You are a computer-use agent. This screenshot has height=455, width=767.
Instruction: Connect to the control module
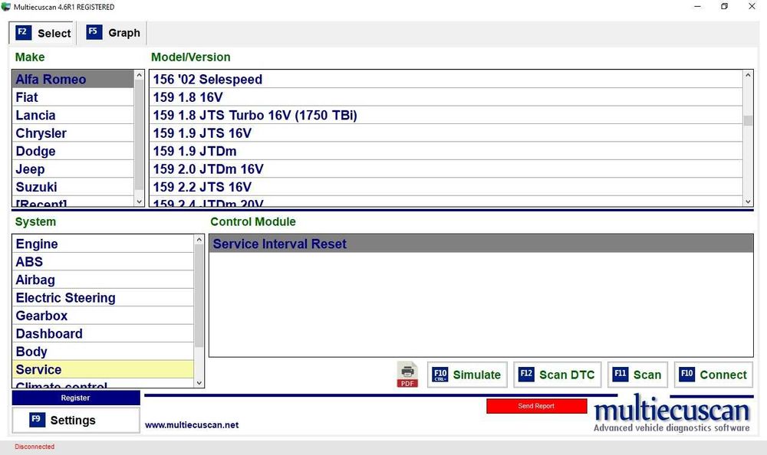point(713,375)
